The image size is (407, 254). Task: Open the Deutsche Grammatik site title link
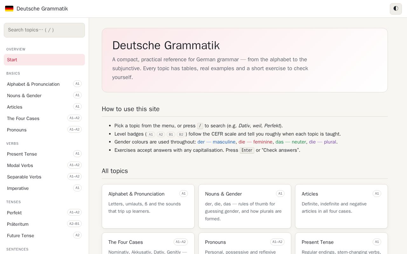37,9
